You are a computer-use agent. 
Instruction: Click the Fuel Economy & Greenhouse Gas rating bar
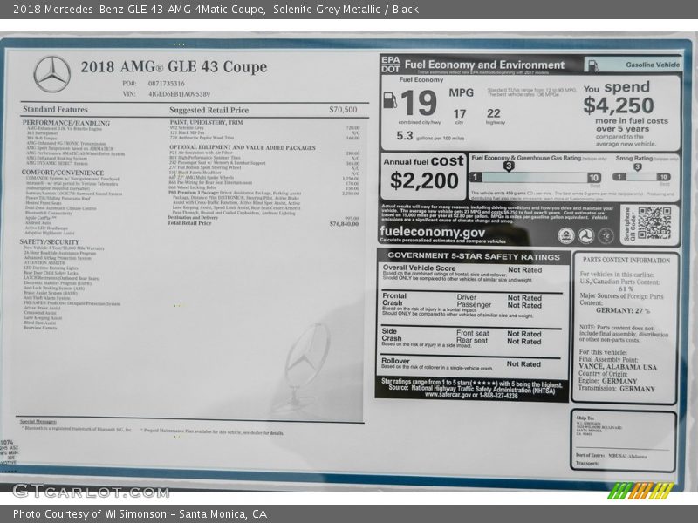[x=536, y=178]
